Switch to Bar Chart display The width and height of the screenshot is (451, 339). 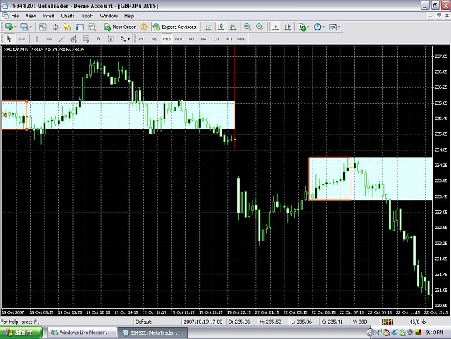click(208, 27)
